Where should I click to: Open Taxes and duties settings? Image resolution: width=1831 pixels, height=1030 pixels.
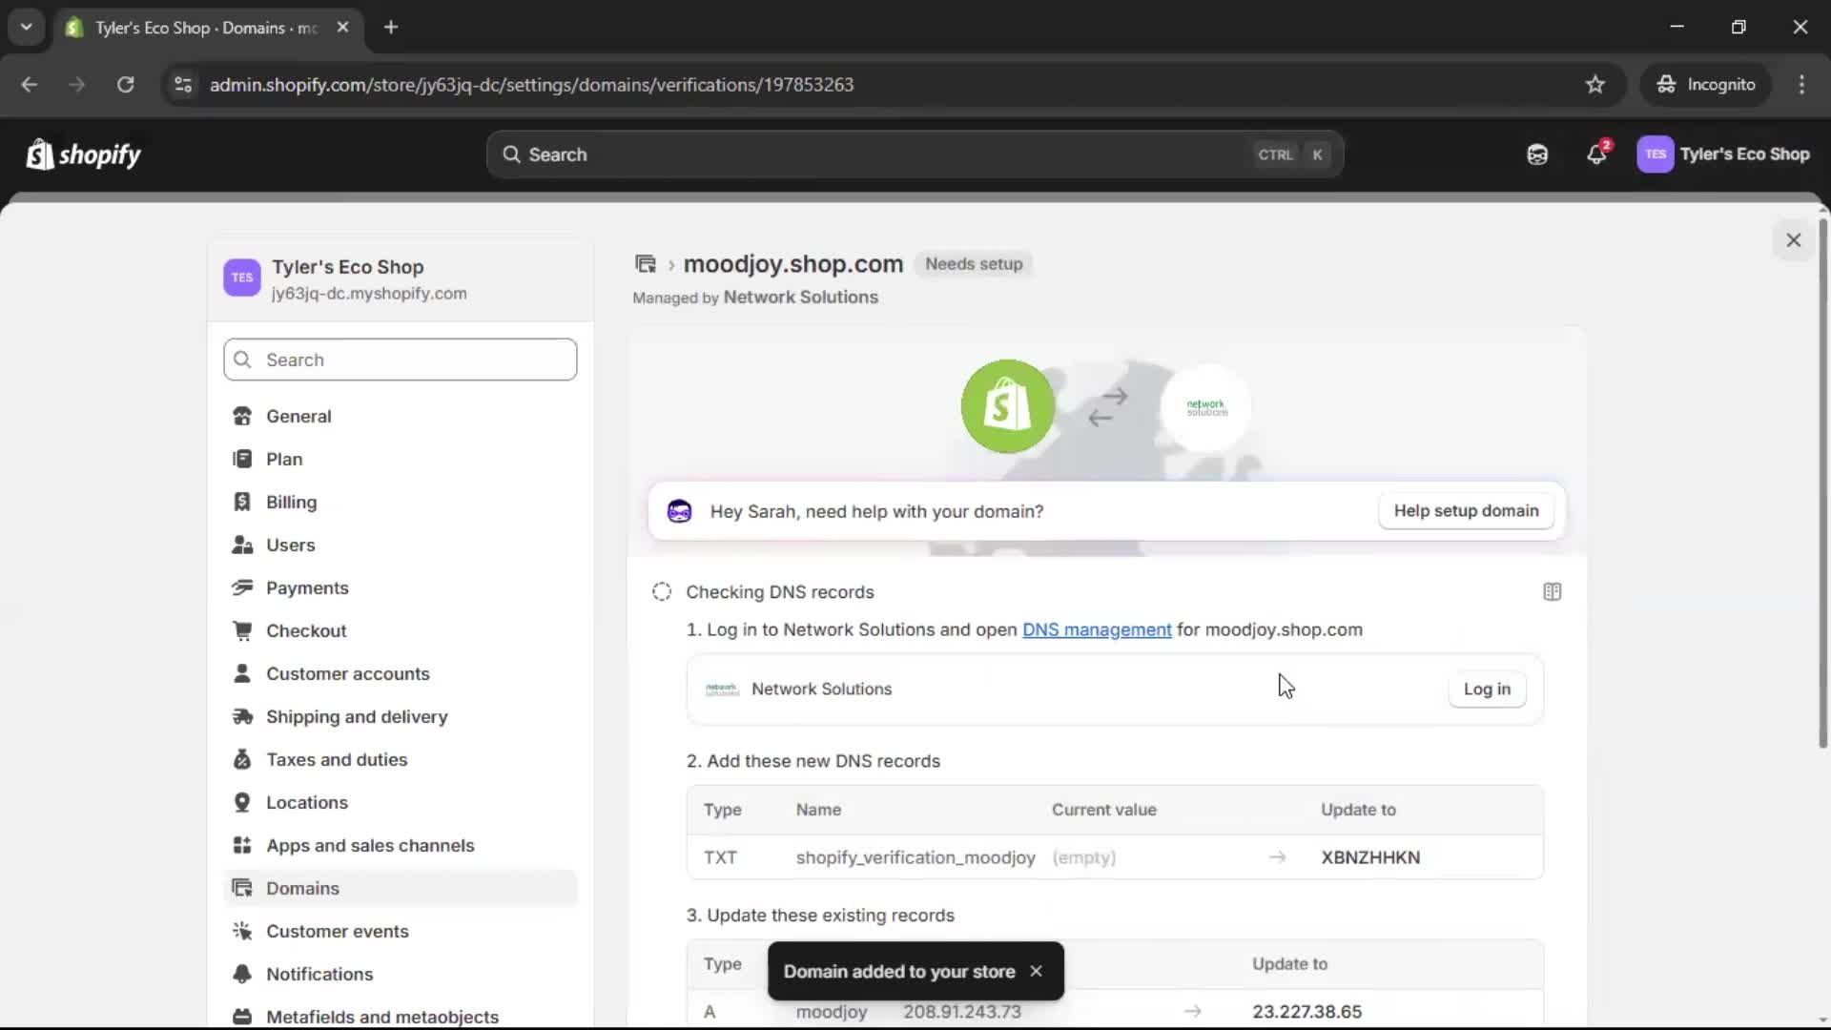click(336, 759)
